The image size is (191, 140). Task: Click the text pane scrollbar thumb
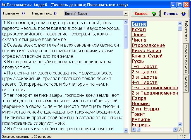[126, 37]
